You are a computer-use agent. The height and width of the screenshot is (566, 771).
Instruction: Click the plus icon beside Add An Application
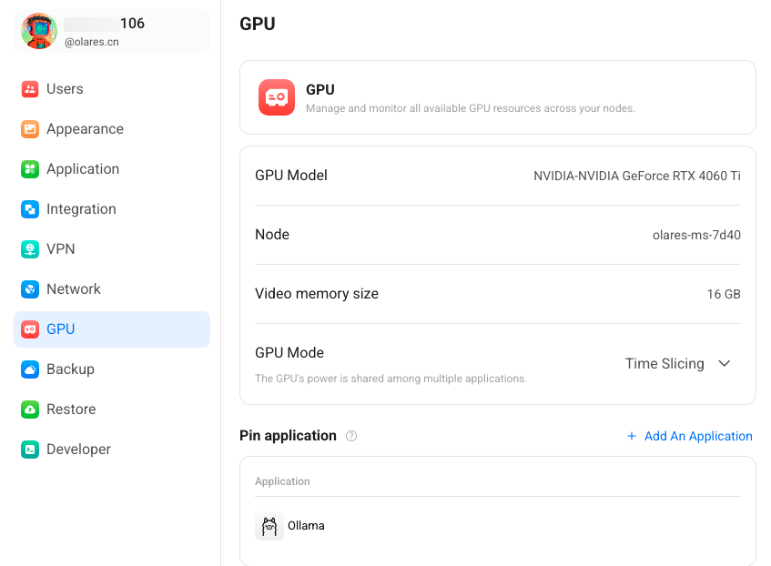(632, 436)
